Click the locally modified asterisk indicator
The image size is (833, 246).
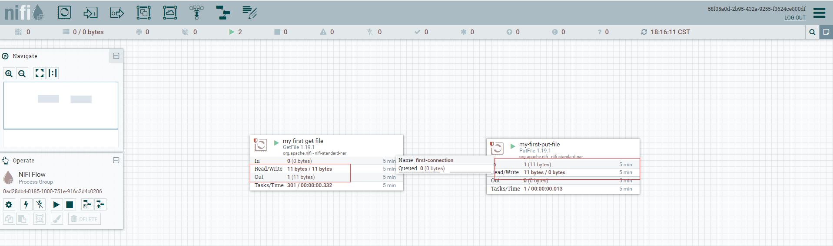click(463, 32)
